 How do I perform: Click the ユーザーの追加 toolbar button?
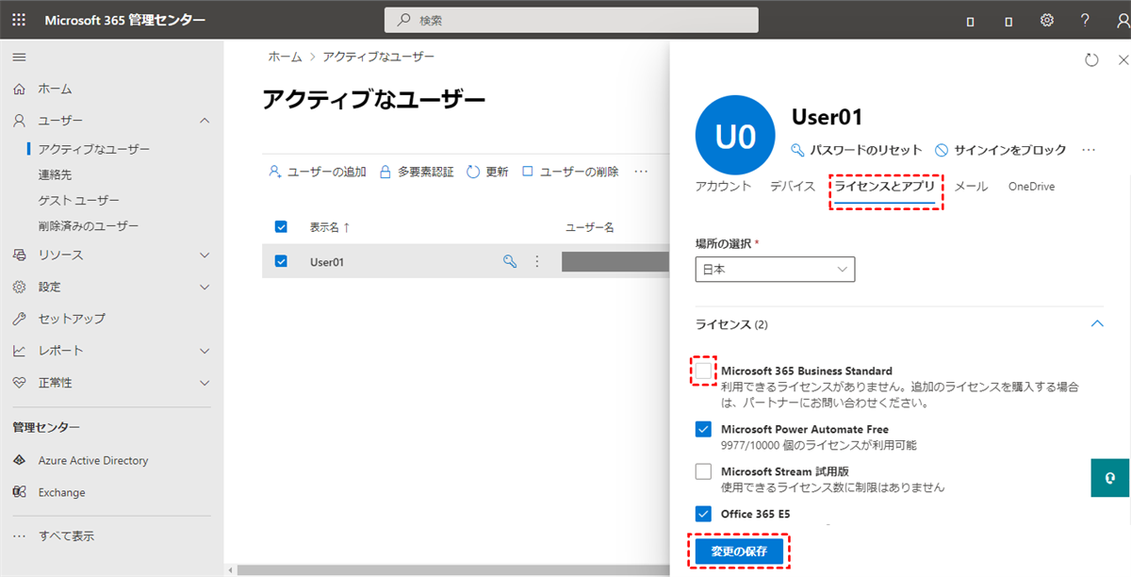coord(318,172)
